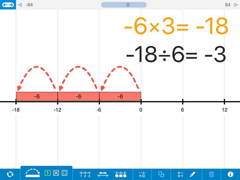Tap the 84 maximum value label
The image size is (240, 180).
pos(228,5)
